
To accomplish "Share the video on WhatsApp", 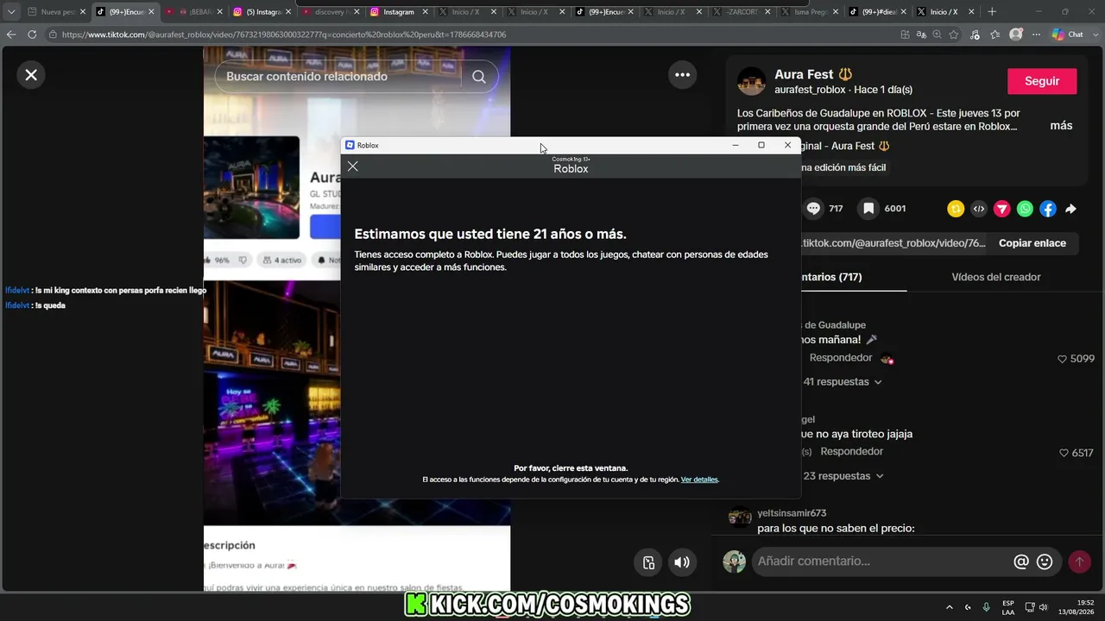I will pos(1025,209).
